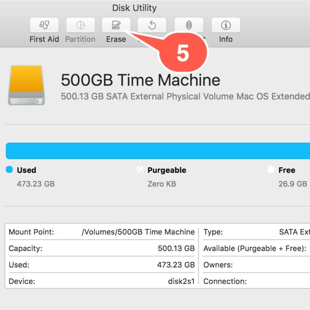Click the "Connection:" row label

pos(225,281)
